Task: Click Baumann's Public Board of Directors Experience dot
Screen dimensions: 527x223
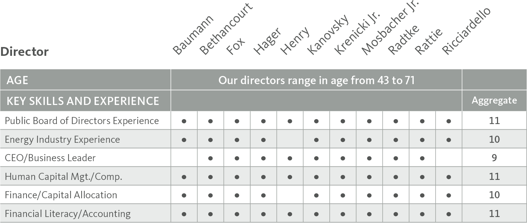Action: point(184,121)
